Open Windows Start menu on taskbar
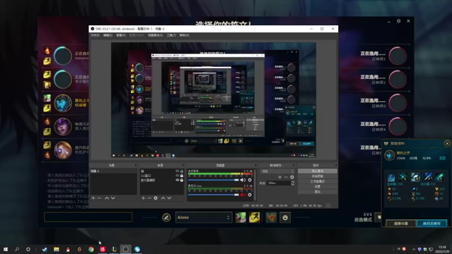Screen dimensions: 452x254 [x=6, y=249]
